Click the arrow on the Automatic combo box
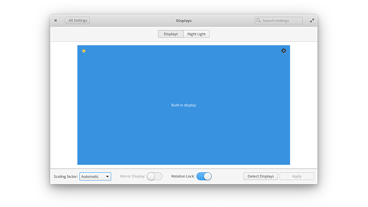The height and width of the screenshot is (207, 368). point(107,176)
